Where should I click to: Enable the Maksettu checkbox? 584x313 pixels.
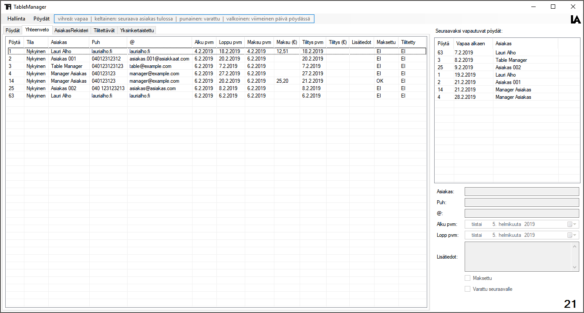pos(467,278)
